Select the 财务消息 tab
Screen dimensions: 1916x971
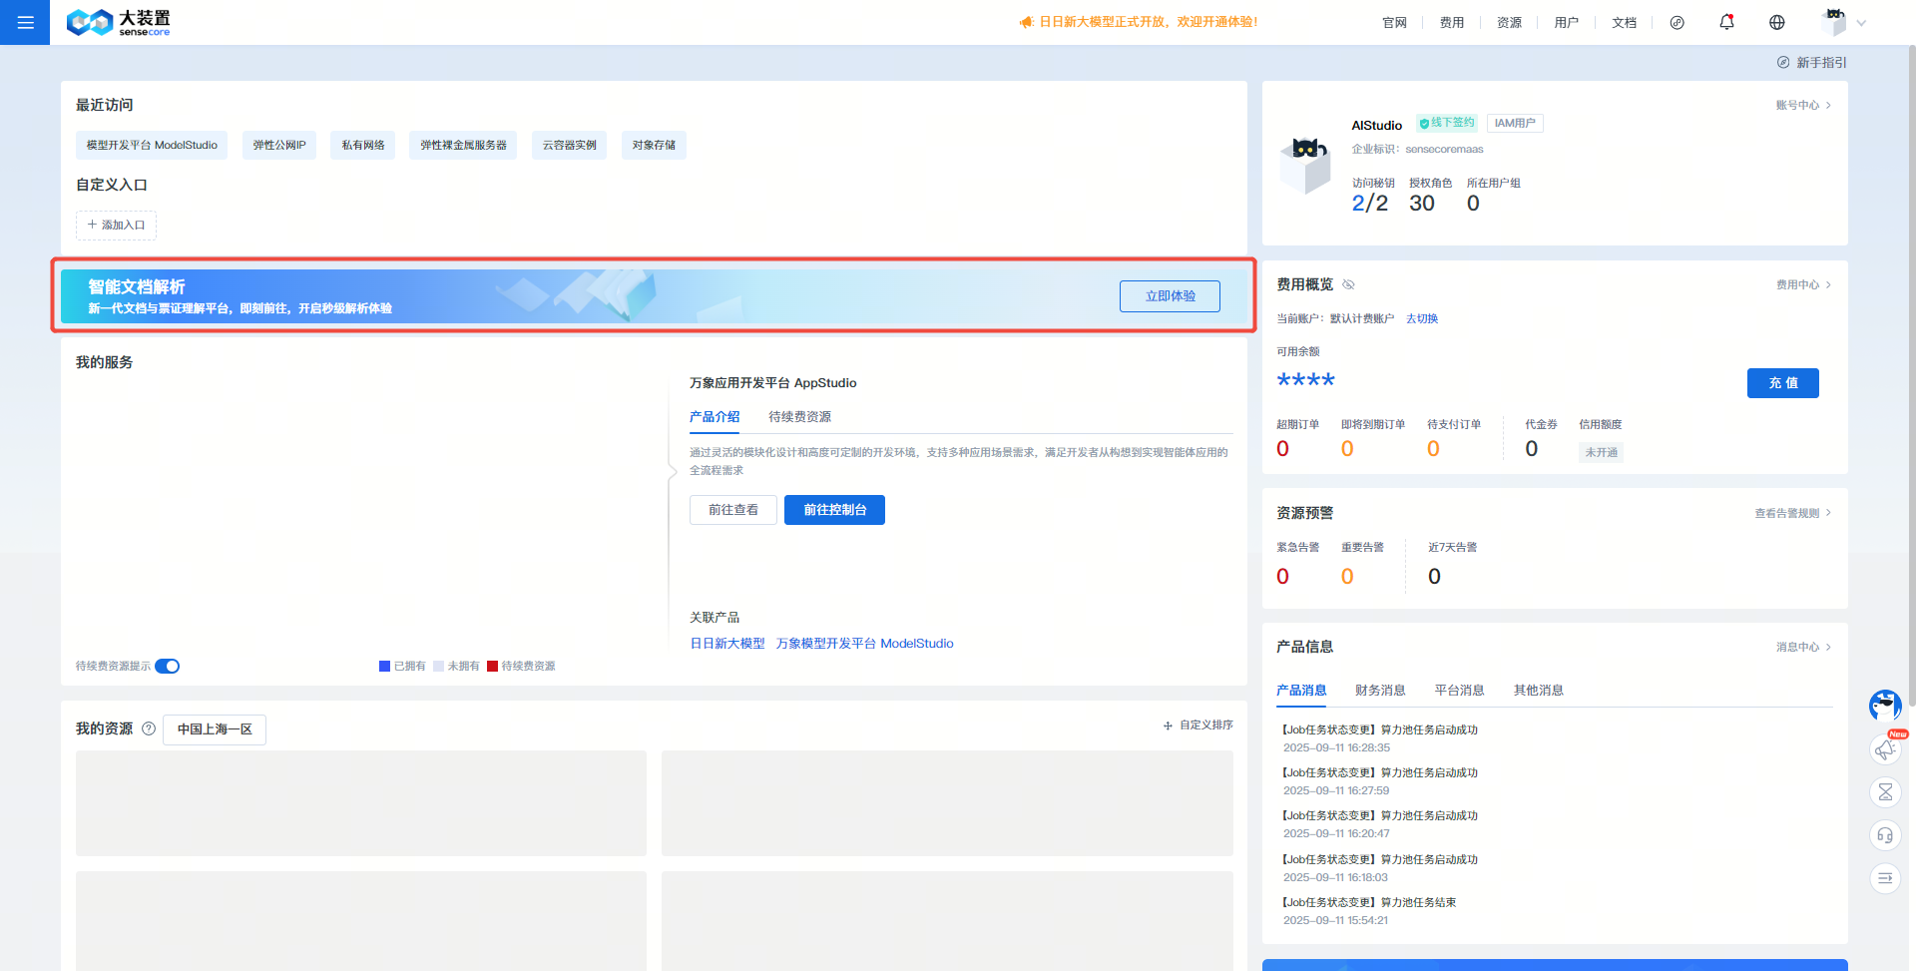click(x=1380, y=691)
